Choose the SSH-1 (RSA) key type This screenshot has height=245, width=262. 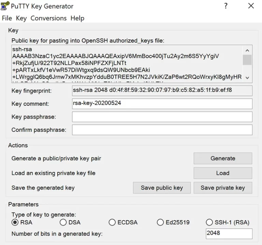pos(209,222)
